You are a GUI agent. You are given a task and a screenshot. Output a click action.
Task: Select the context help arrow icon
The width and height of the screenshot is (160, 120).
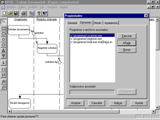tap(45, 13)
